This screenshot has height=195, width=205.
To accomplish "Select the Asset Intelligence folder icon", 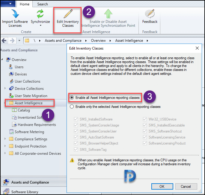I will [x=11, y=103].
